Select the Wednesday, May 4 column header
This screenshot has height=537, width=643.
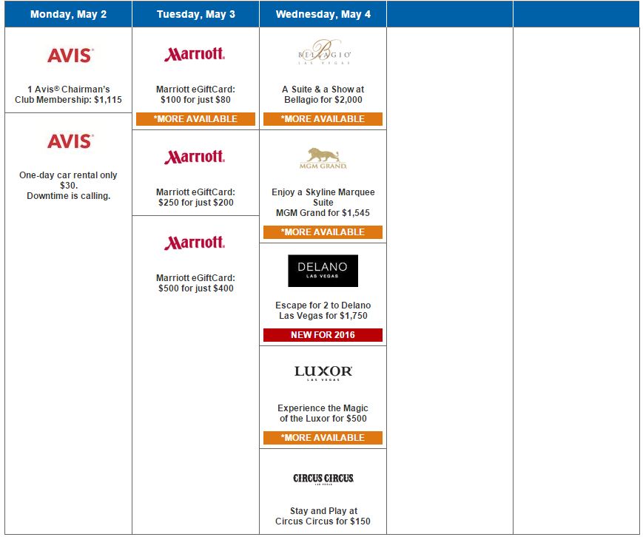(323, 15)
